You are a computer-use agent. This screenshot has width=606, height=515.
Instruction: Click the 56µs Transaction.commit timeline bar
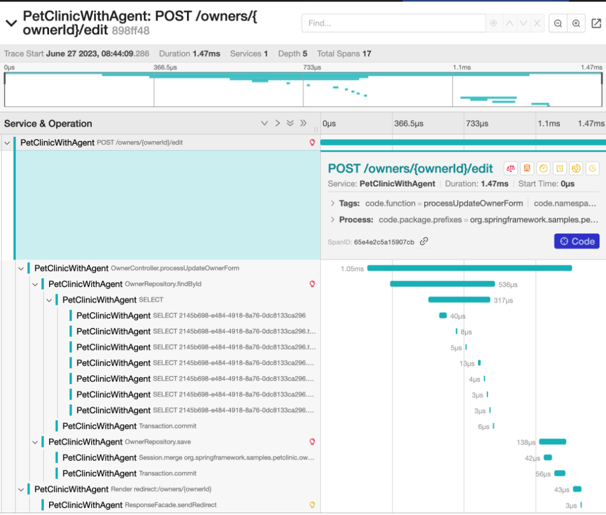point(560,473)
